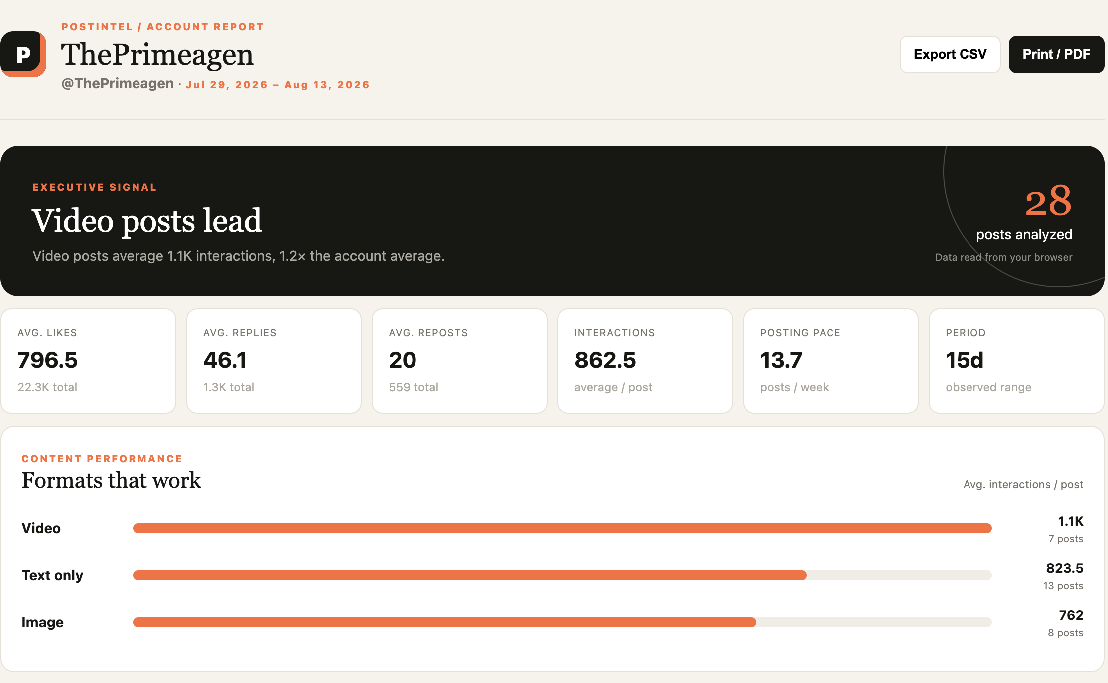This screenshot has height=683, width=1108.
Task: Click the PERIOD label
Action: [x=966, y=333]
